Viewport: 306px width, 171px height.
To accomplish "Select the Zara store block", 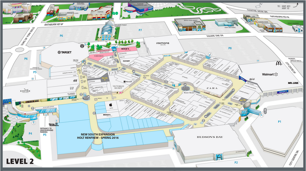I will pyautogui.click(x=212, y=88).
